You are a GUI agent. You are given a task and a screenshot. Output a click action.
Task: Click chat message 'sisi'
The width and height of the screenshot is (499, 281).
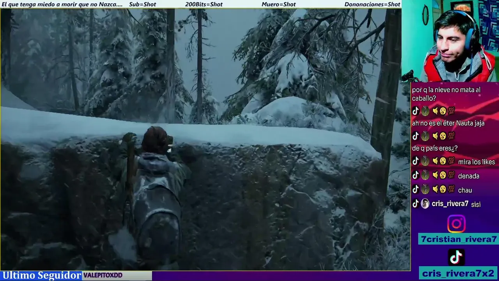(476, 204)
